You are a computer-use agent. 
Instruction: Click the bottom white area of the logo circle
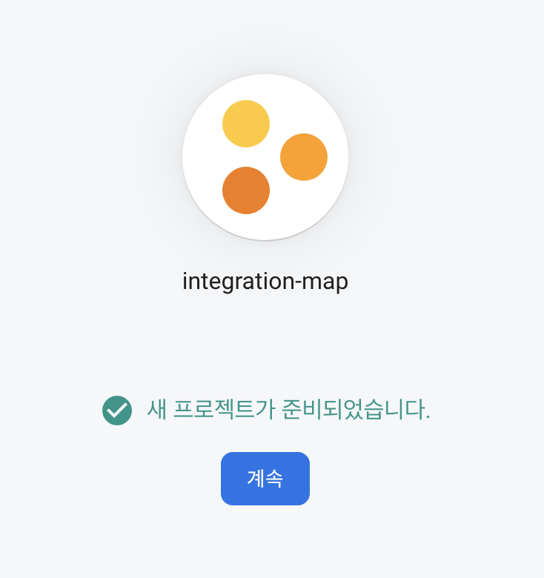(x=265, y=227)
